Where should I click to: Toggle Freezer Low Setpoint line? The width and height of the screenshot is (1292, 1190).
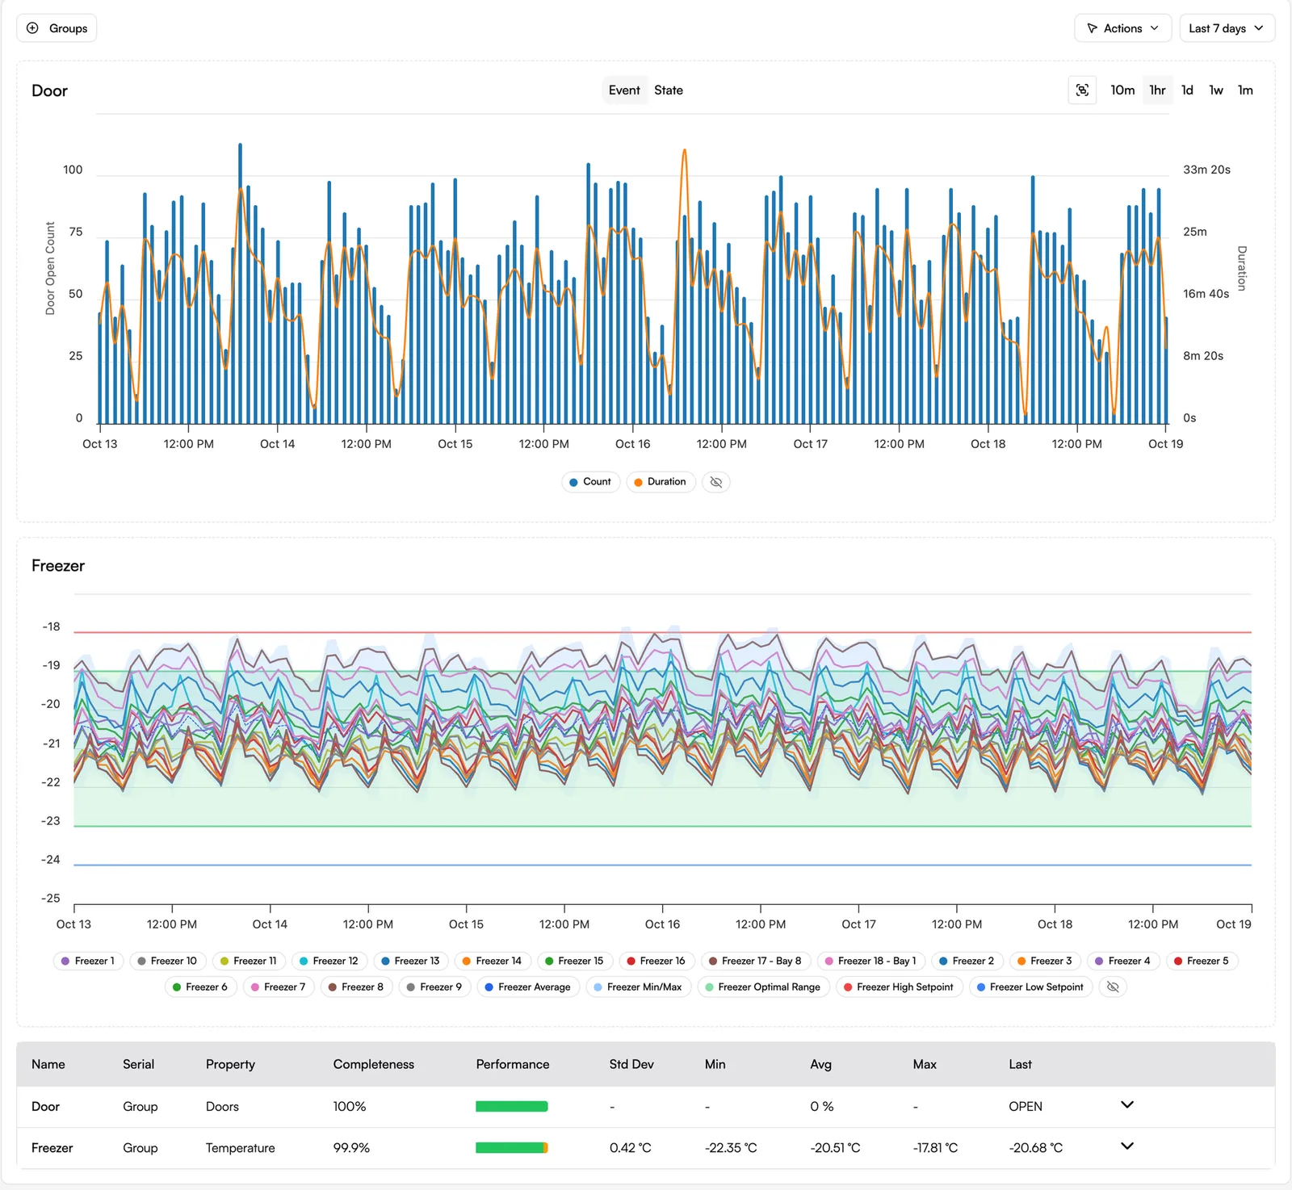click(x=1030, y=987)
